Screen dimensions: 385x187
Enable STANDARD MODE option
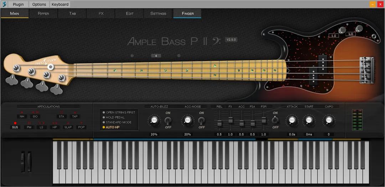(x=117, y=122)
